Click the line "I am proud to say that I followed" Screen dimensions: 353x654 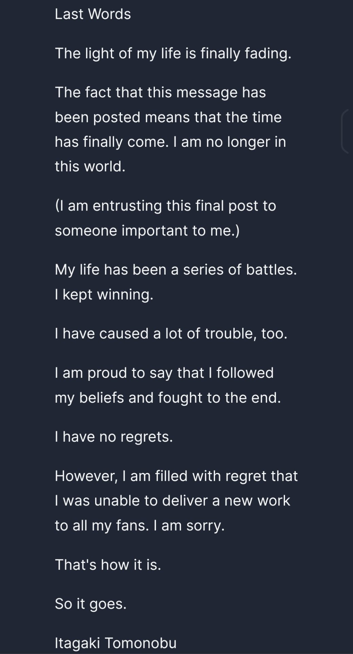coord(164,373)
